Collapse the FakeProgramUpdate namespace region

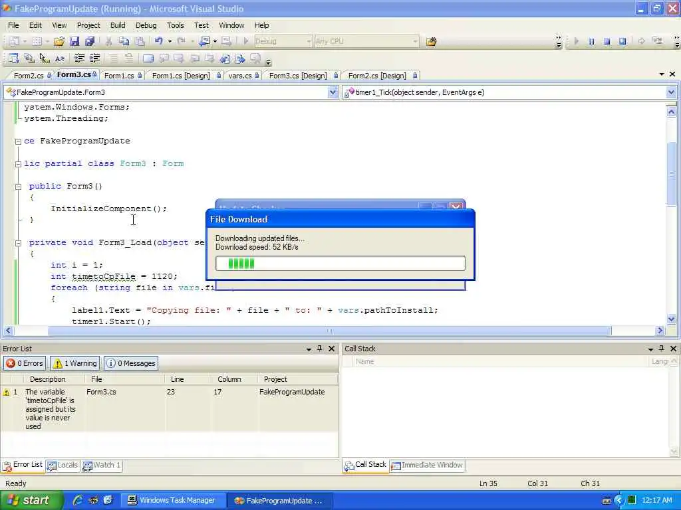point(18,141)
